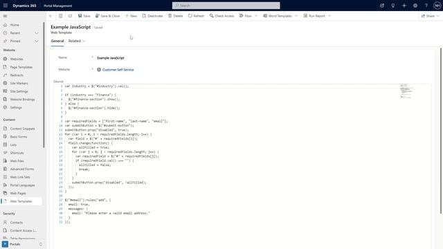
Task: Click the code editor minimap
Action: click(406, 91)
